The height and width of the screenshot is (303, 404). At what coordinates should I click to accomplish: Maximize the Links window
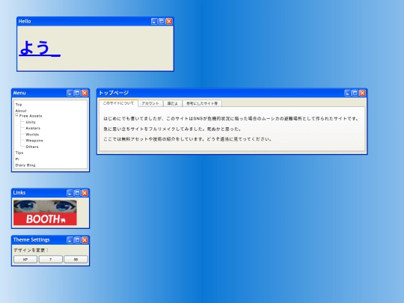pyautogui.click(x=77, y=193)
